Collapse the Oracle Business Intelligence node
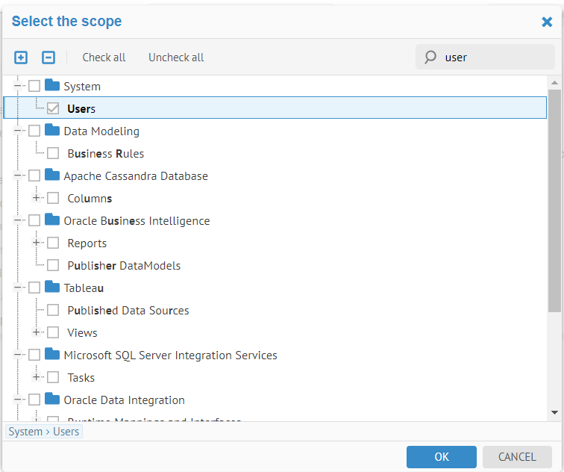 pos(17,220)
